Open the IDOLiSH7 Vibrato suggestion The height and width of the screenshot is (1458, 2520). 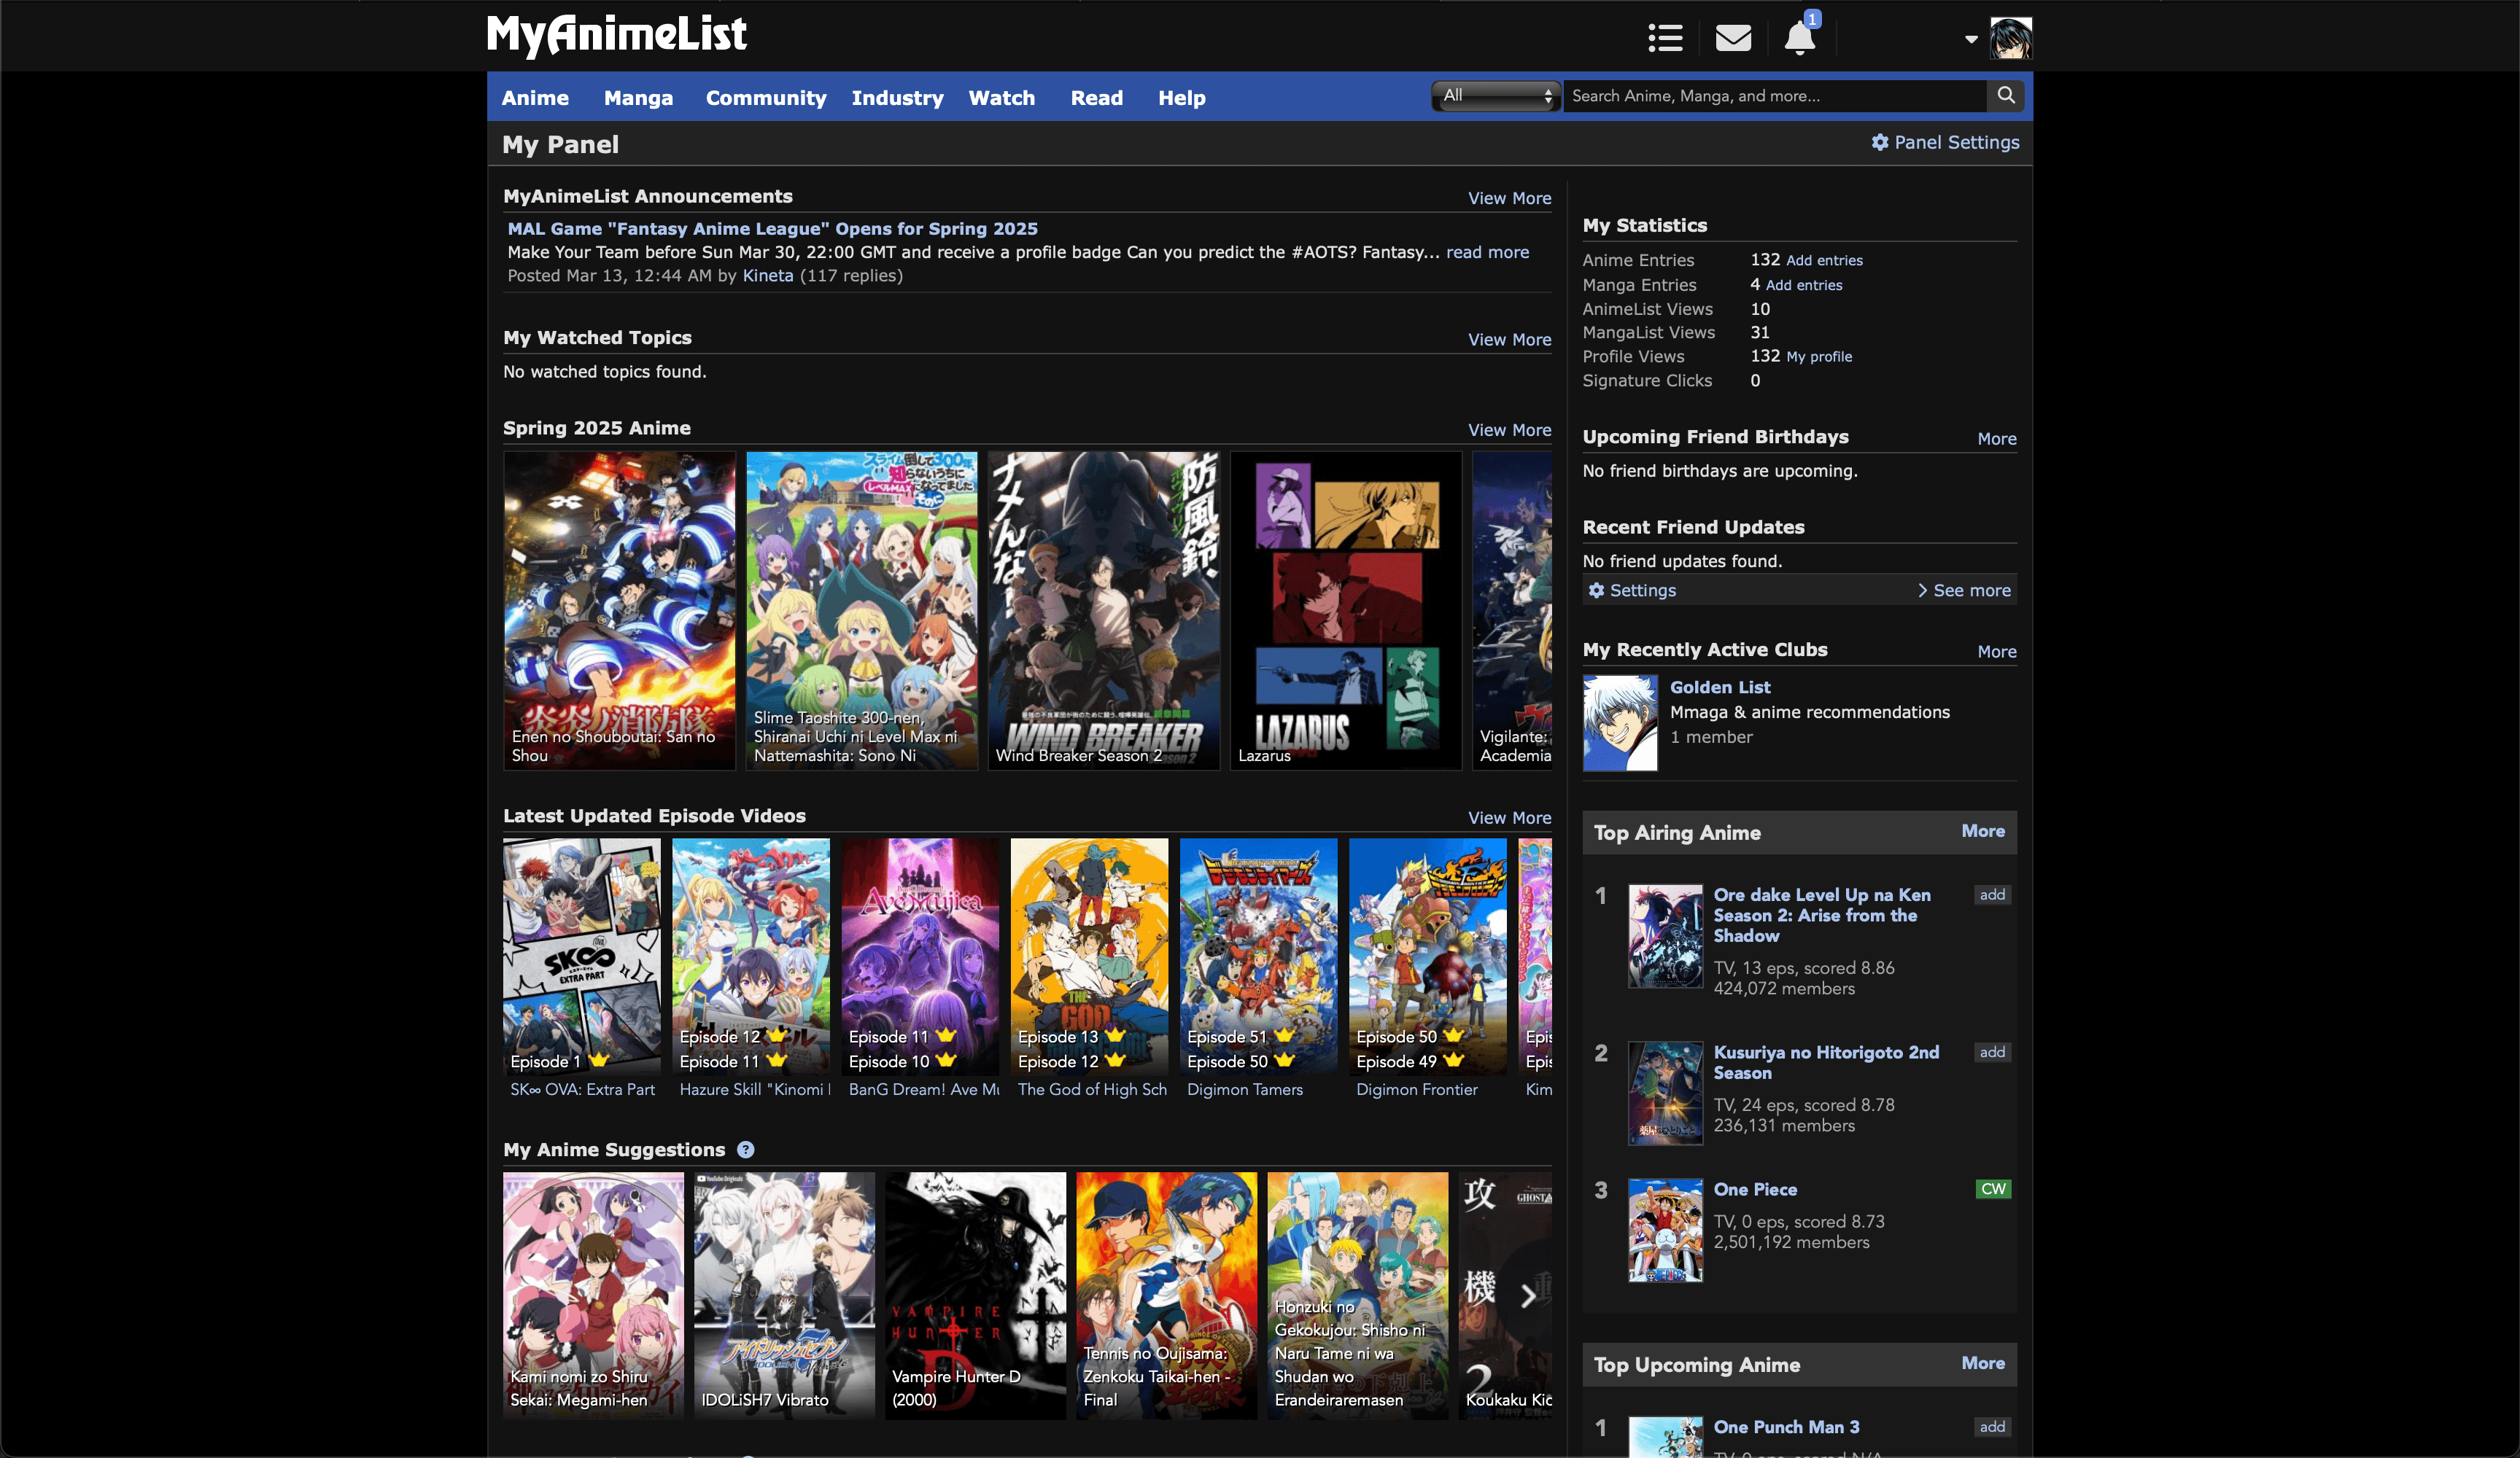pos(784,1296)
